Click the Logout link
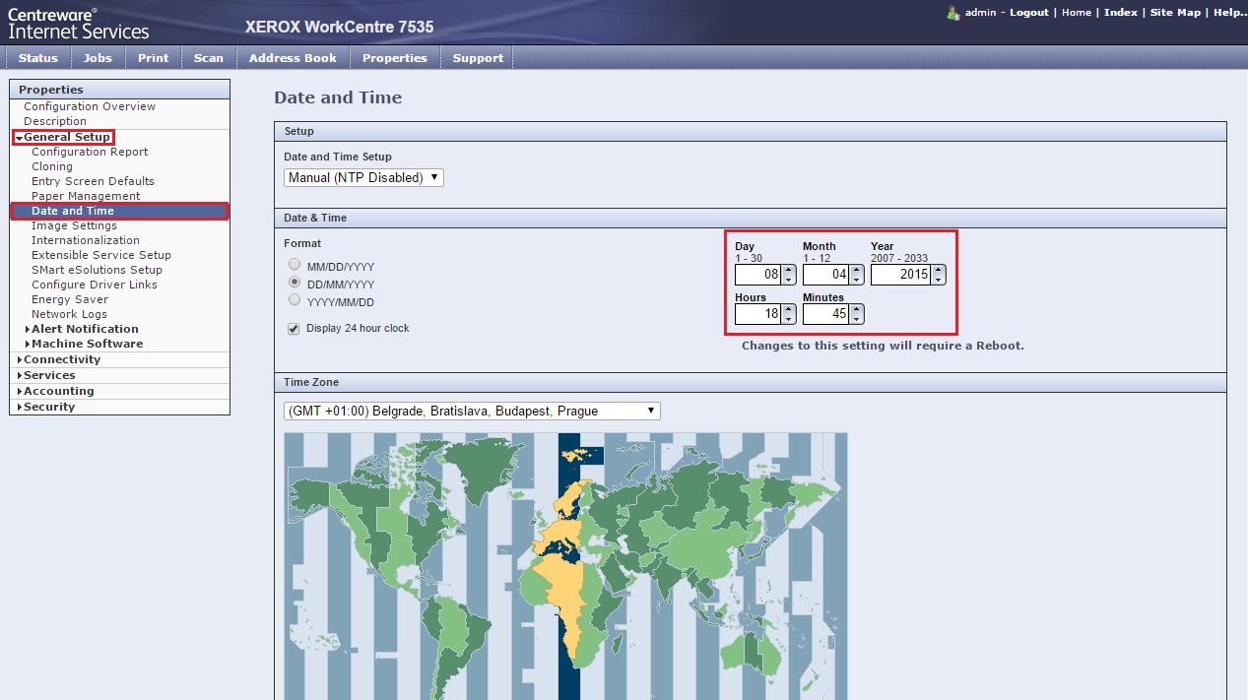 click(x=1028, y=13)
